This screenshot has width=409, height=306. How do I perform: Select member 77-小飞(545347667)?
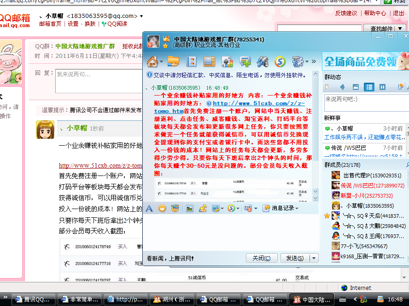(359, 246)
